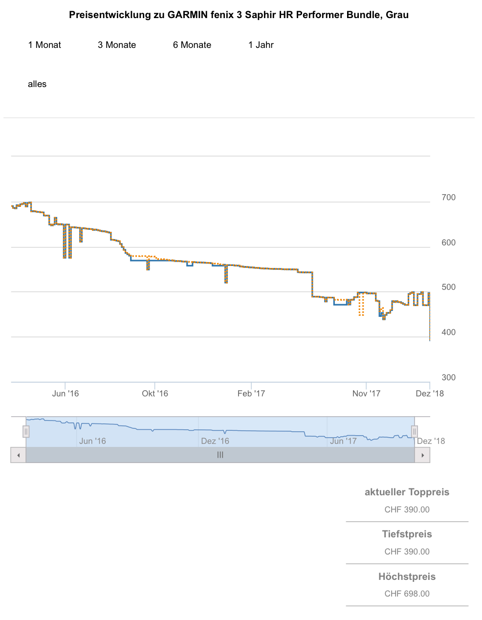Click the Okt '16 x-axis label
The height and width of the screenshot is (620, 482).
tap(155, 394)
